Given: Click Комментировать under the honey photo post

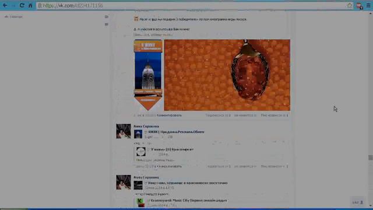Looking at the screenshot, I should point(169,116).
